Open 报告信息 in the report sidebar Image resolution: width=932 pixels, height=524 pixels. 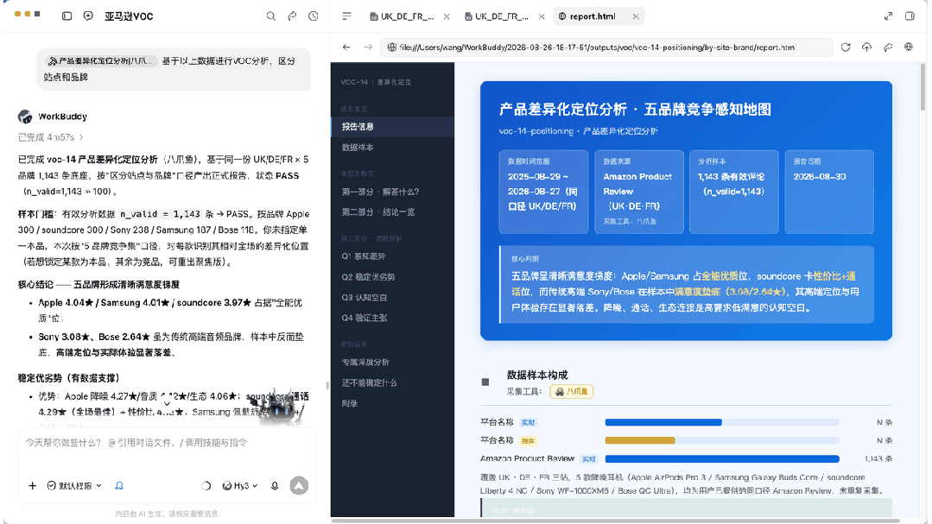pos(392,127)
